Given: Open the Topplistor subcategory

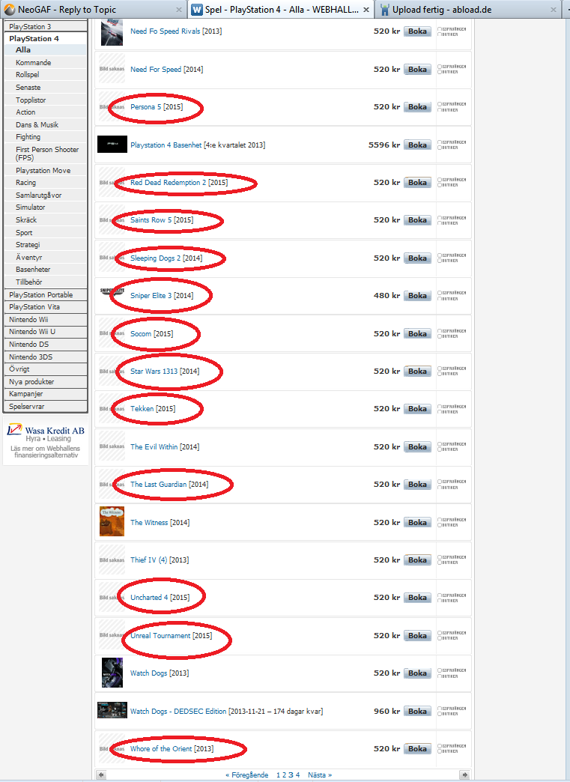Looking at the screenshot, I should [31, 100].
